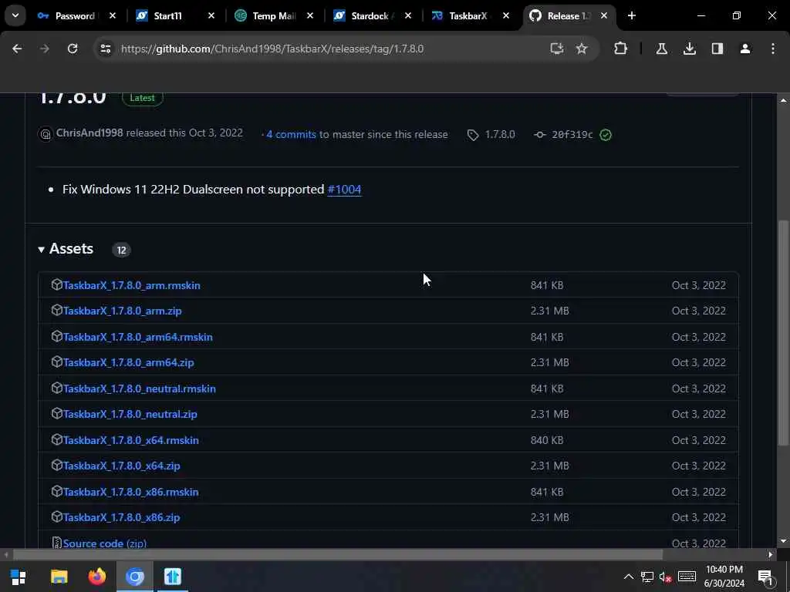Download TaskbarX_1.7.8.0_arm64.zip
Viewport: 790px width, 592px height.
click(x=129, y=362)
